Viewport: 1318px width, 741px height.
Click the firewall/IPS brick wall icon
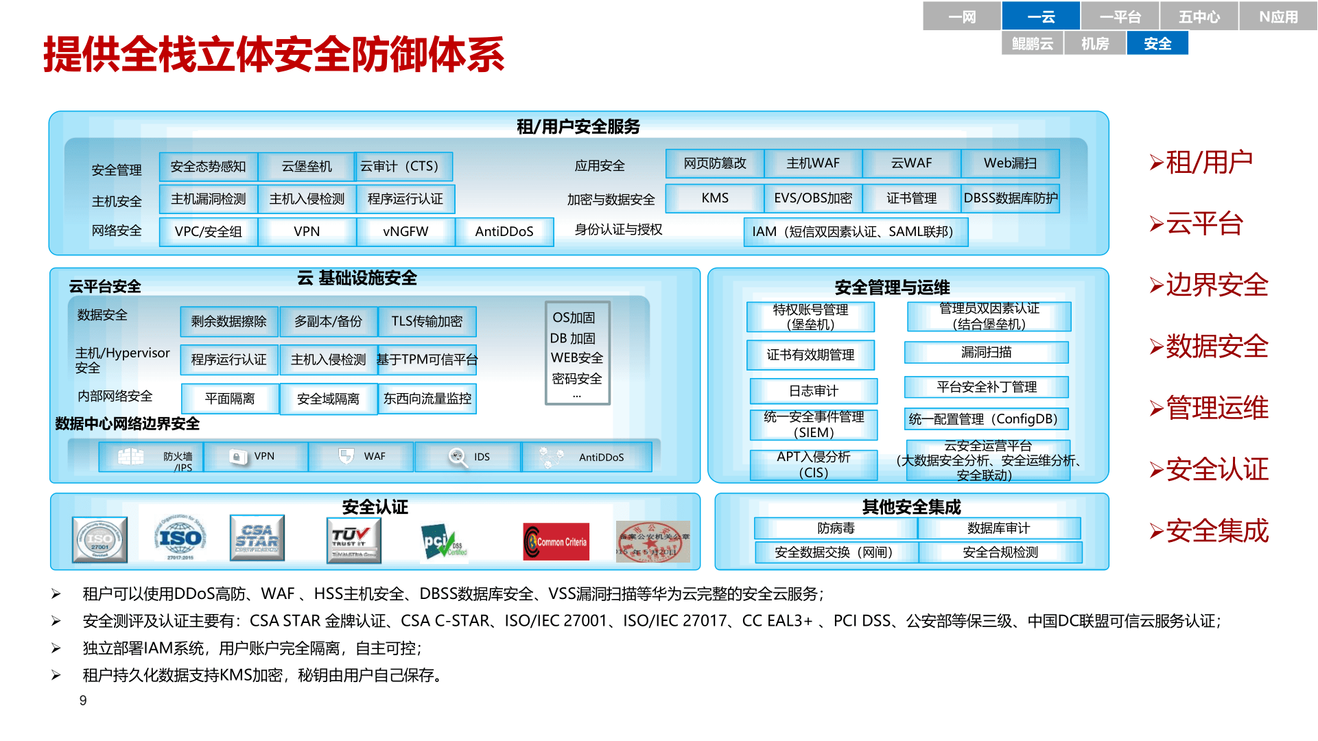pyautogui.click(x=130, y=456)
